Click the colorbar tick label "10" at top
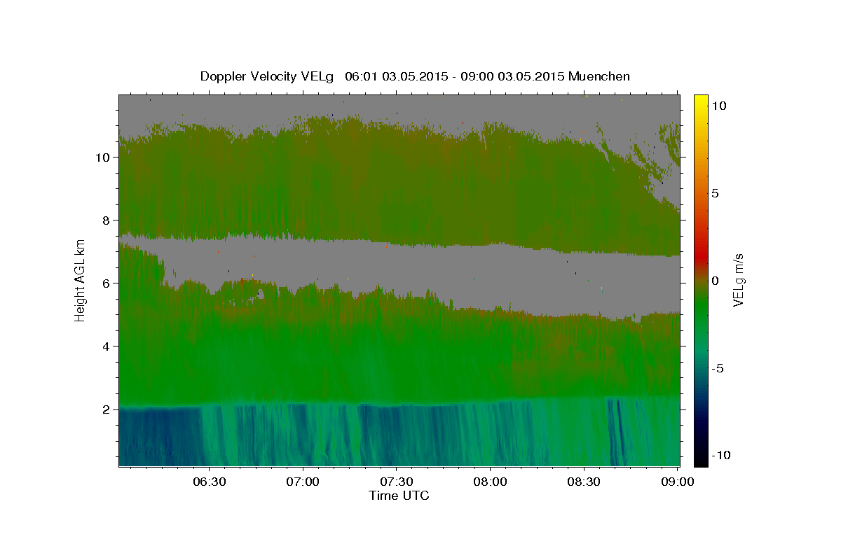841x560 pixels. click(718, 106)
